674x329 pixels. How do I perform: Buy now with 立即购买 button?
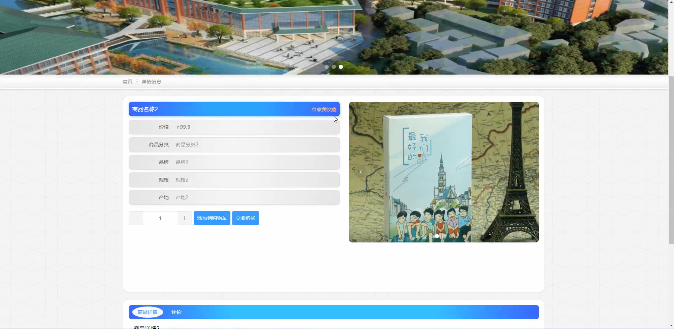(246, 218)
